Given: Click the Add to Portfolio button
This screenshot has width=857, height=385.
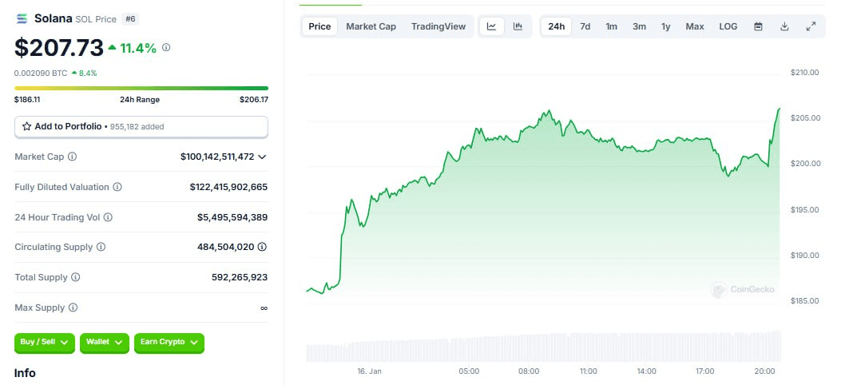Looking at the screenshot, I should [x=141, y=126].
